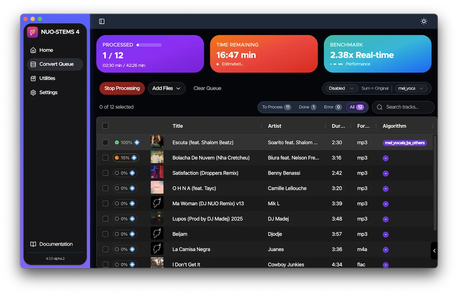The image size is (458, 295).
Task: Click the NUO-STEMS app logo
Action: (32, 32)
